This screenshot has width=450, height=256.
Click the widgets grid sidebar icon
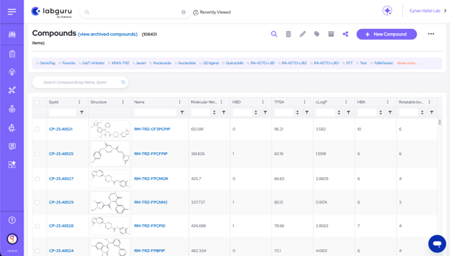12,165
